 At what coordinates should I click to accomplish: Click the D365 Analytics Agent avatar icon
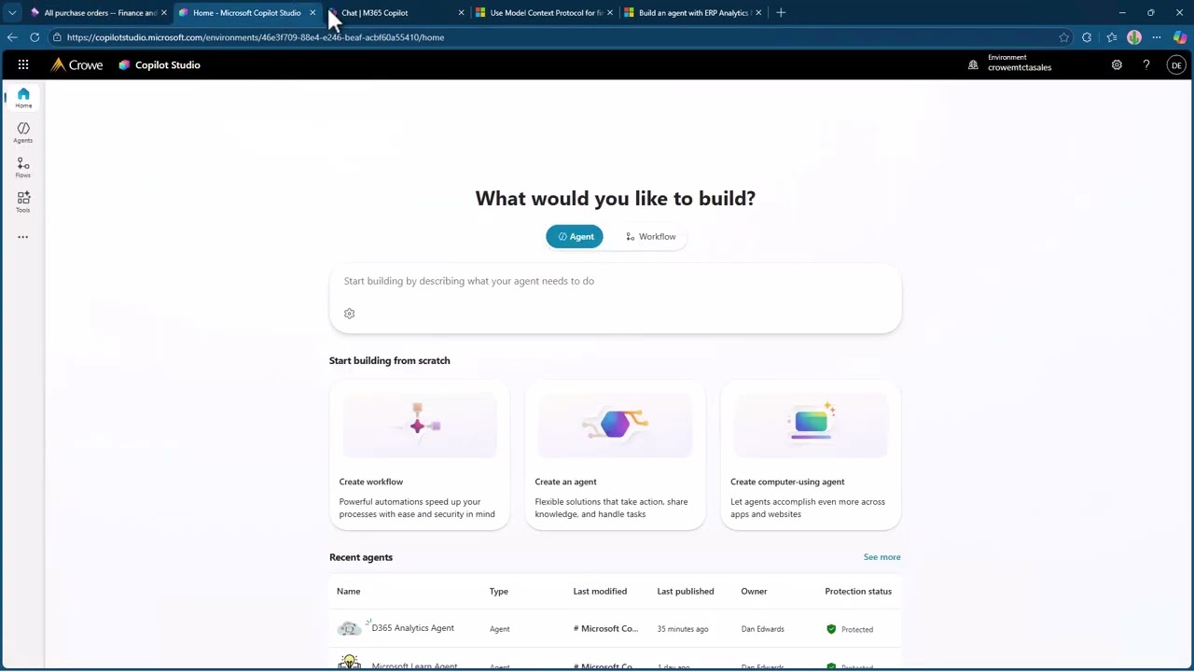pyautogui.click(x=349, y=629)
